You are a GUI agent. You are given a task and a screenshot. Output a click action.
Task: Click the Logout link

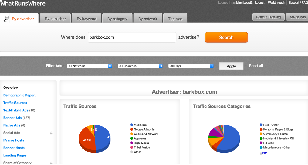pos(260,2)
